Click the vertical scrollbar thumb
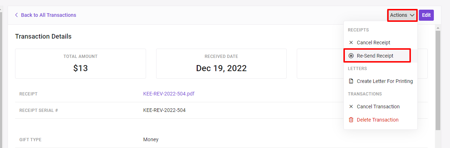The image size is (450, 148). pyautogui.click(x=438, y=80)
